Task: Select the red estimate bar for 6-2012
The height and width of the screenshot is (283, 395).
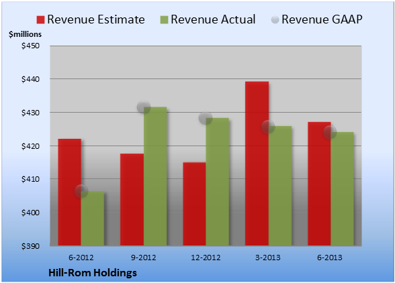Action: [70, 192]
